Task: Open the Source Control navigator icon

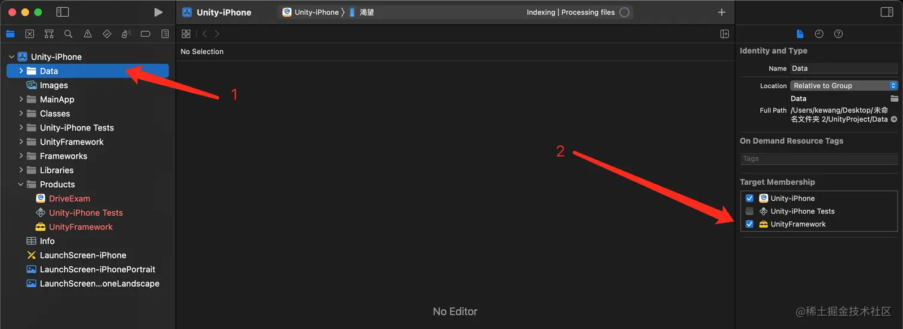Action: coord(29,34)
